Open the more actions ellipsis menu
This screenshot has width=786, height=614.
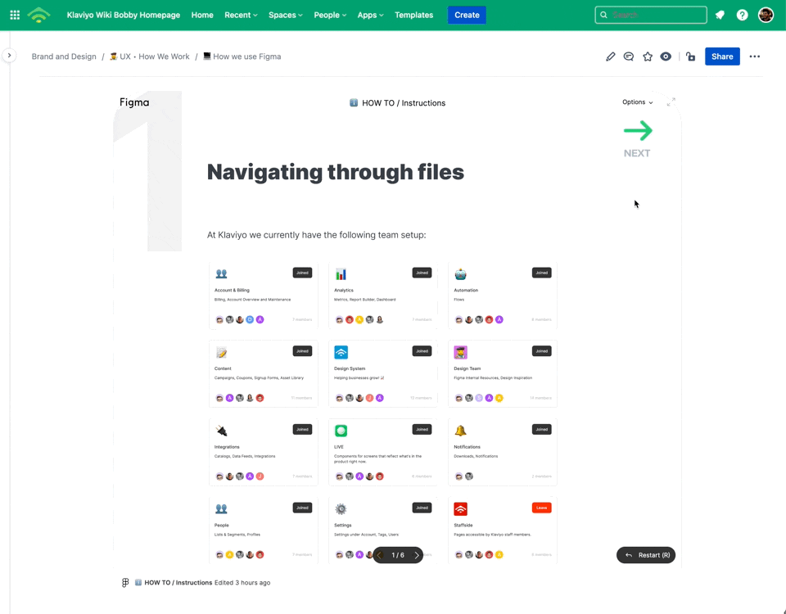[x=754, y=56]
